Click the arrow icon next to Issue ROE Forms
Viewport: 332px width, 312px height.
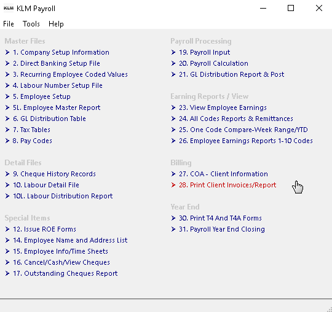(7, 229)
